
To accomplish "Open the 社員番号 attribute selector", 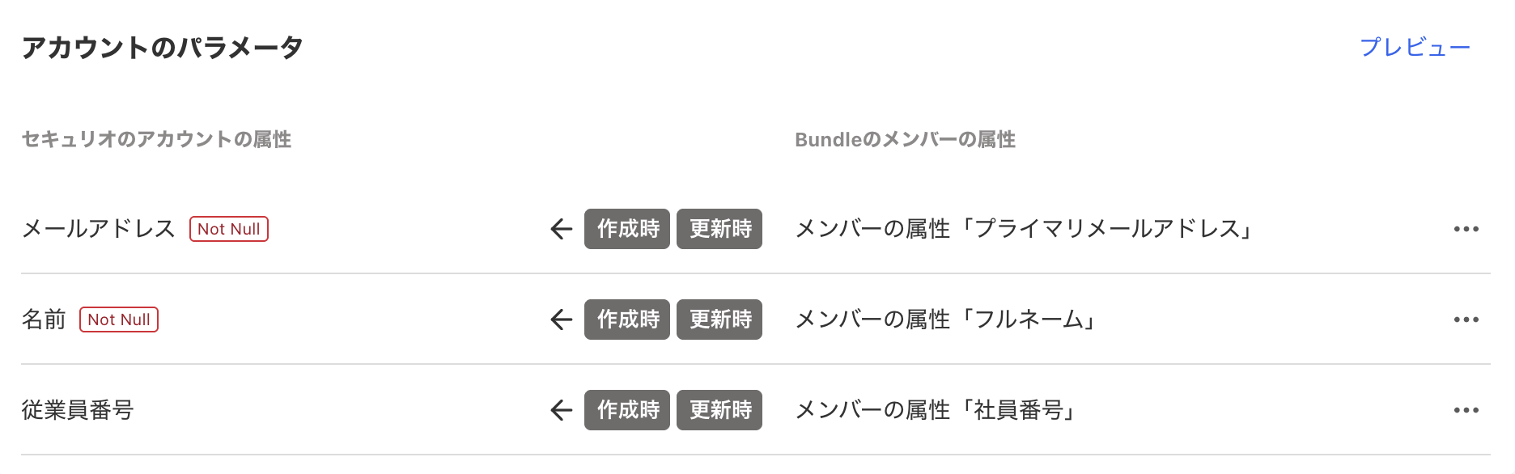I will click(x=935, y=410).
